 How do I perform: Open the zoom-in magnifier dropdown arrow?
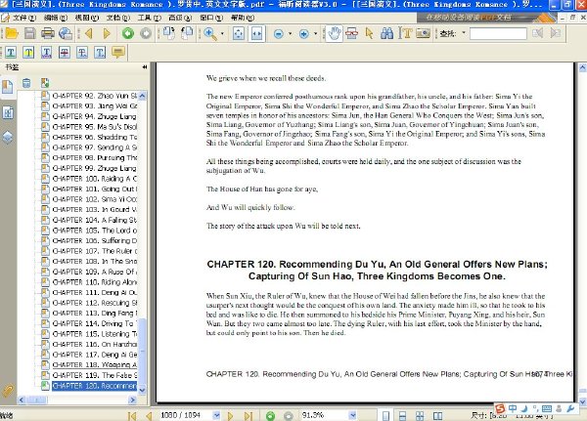tap(222, 33)
